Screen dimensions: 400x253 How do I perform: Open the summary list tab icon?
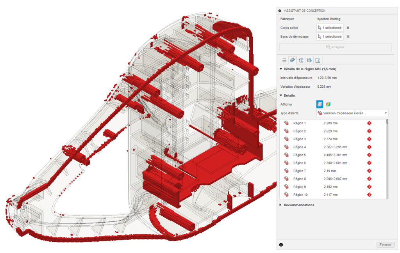pos(284,60)
